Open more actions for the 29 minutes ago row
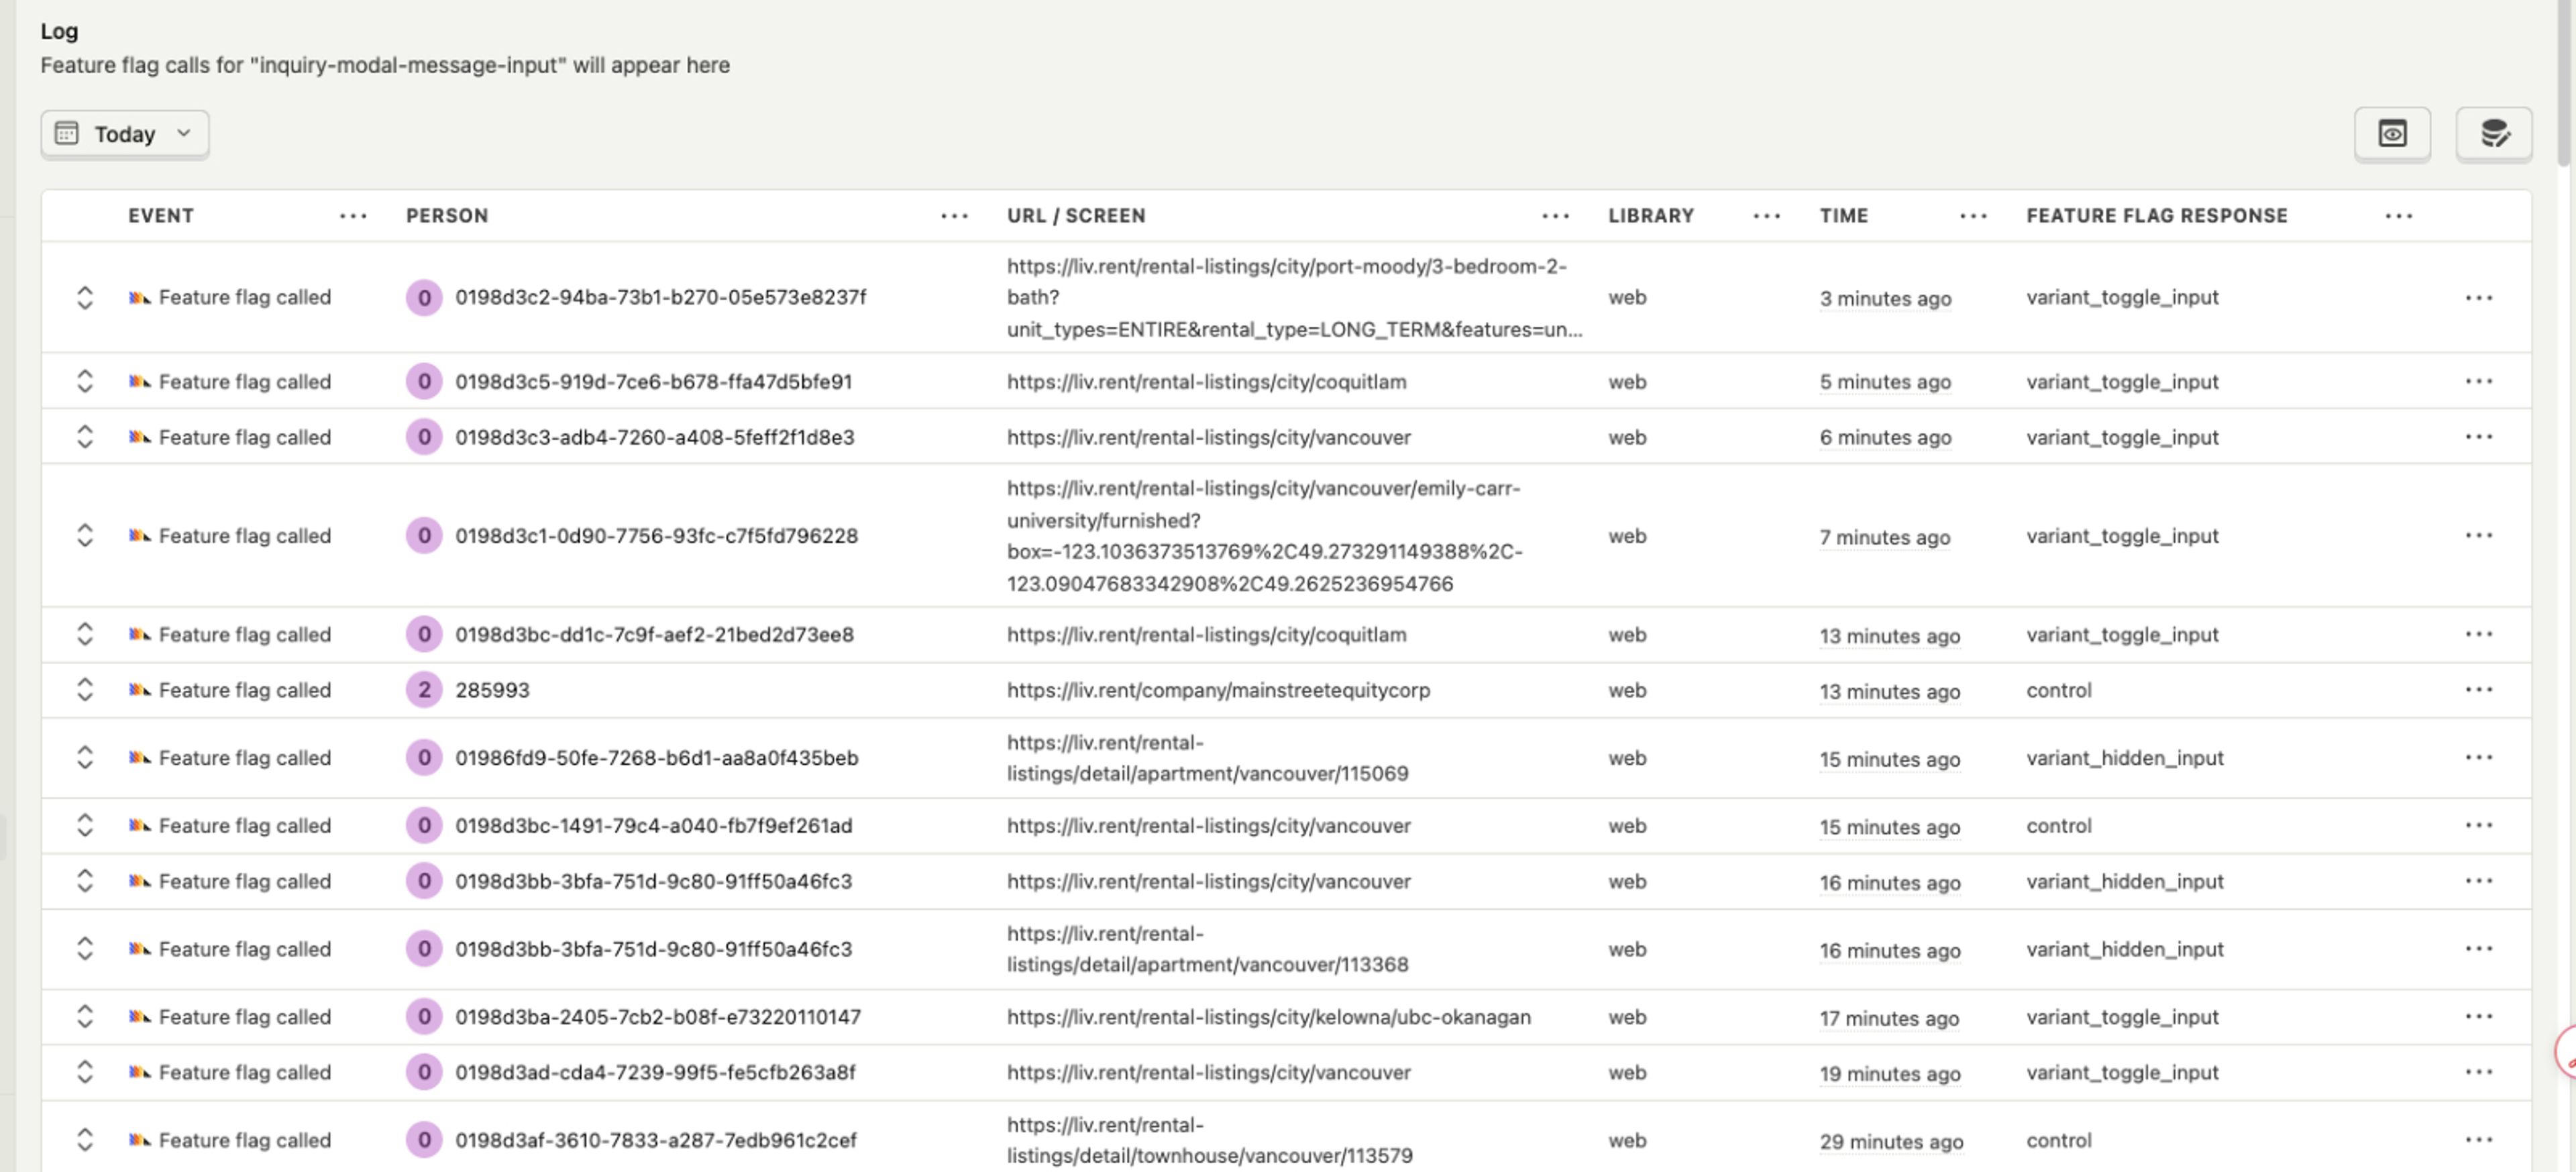 point(2478,1140)
